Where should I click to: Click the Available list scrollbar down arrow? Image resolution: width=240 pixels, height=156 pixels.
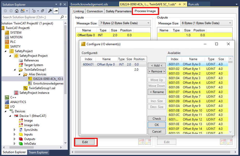(230, 132)
